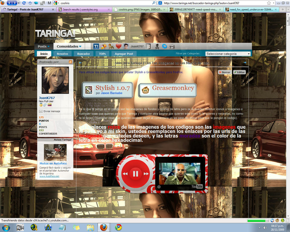
Task: Switch to the cooliris.png tab
Action: (140, 9)
